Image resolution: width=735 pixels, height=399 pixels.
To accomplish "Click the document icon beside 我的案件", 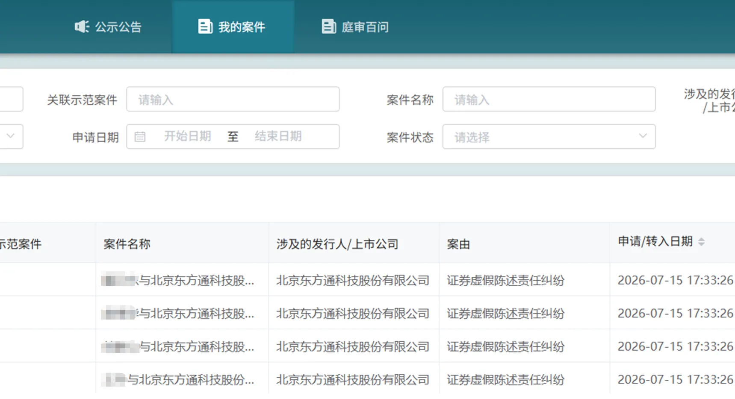I will [205, 26].
